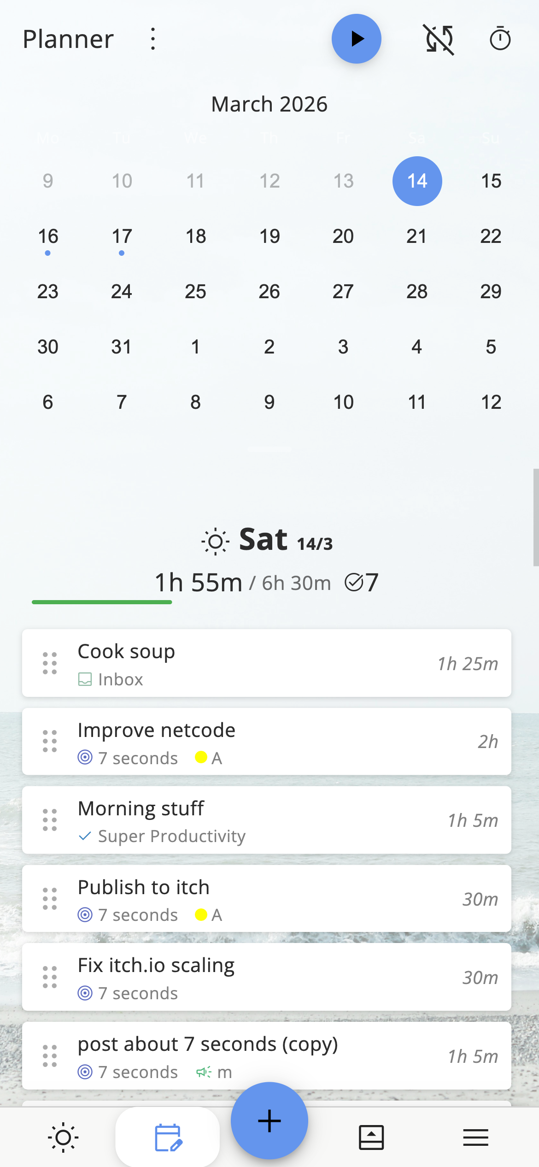This screenshot has height=1167, width=539.
Task: Select March 16 in the calendar
Action: (x=48, y=237)
